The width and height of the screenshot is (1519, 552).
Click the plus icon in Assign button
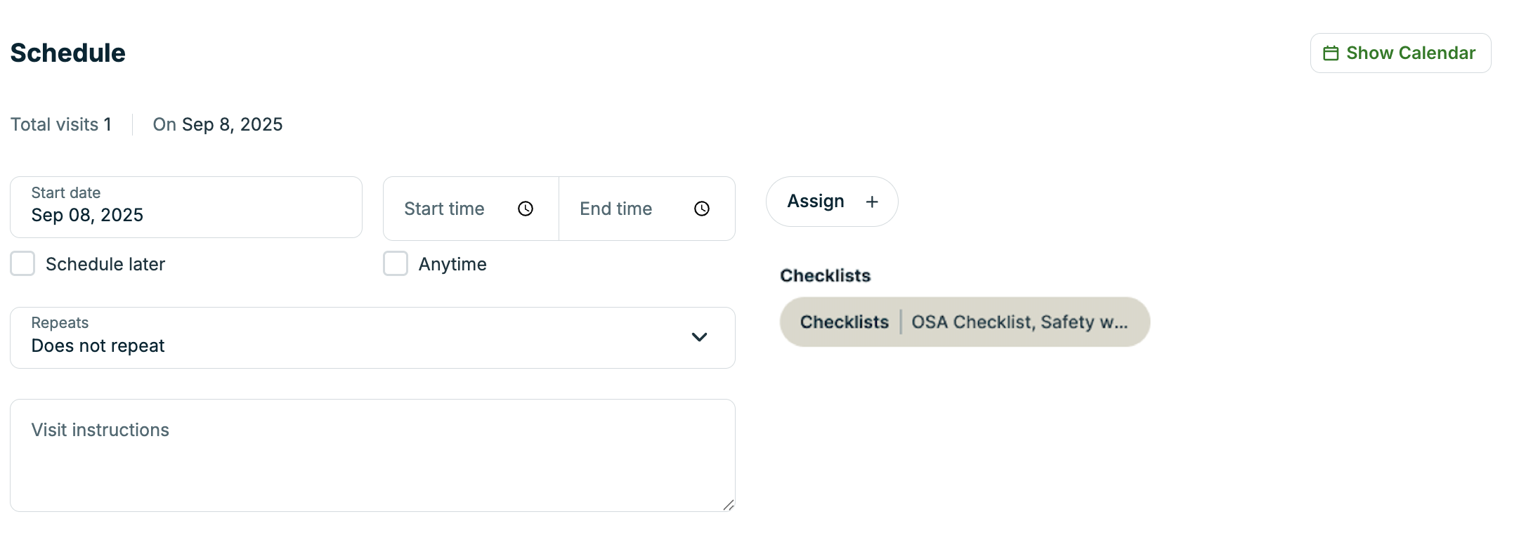[x=872, y=202]
